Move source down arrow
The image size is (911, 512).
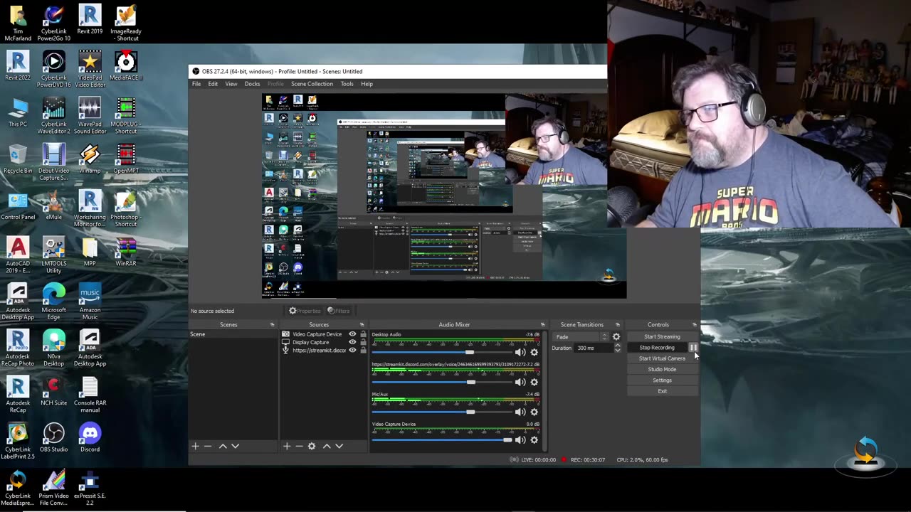[339, 446]
